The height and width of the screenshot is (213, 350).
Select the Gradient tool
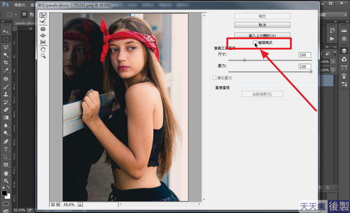[x=6, y=117]
